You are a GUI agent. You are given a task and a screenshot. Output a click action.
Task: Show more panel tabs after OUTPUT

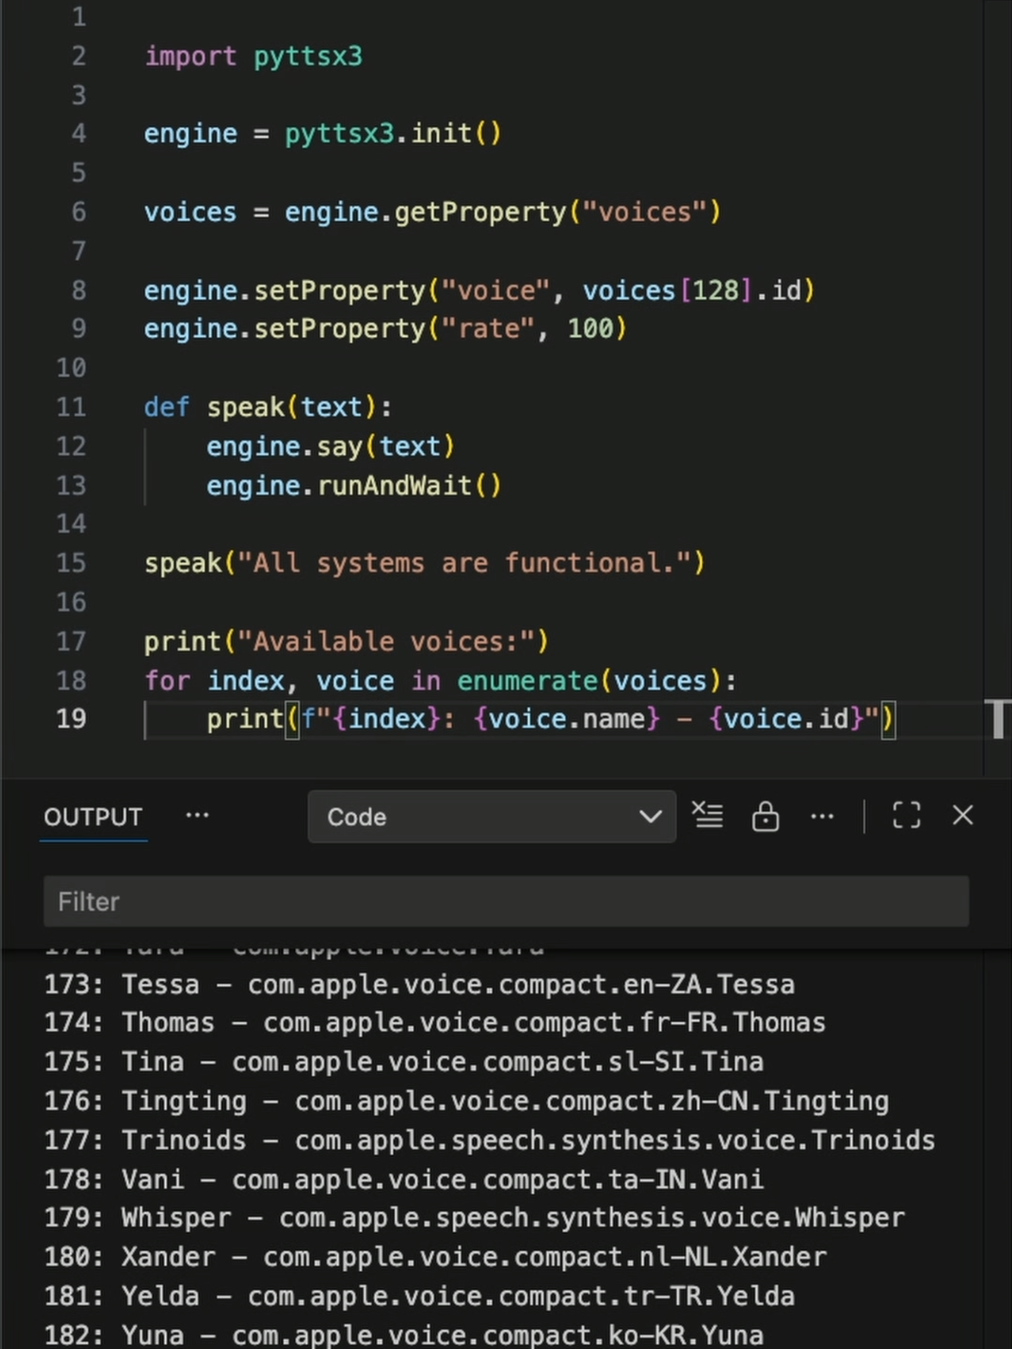(x=197, y=815)
